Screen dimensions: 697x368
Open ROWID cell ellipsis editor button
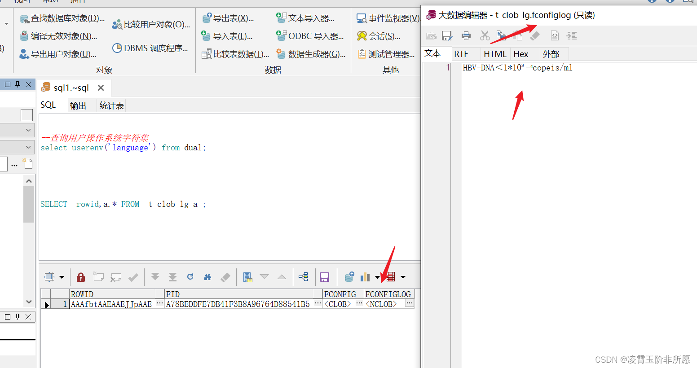coord(160,304)
